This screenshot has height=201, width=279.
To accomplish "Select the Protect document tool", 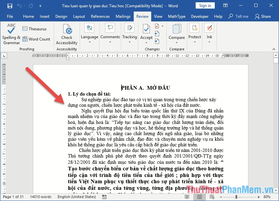I will point(194,31).
